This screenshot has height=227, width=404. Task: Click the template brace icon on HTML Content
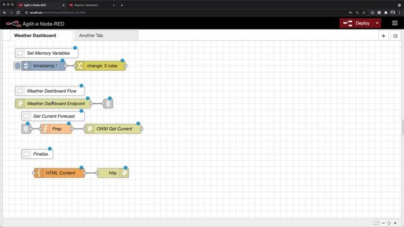(39, 173)
